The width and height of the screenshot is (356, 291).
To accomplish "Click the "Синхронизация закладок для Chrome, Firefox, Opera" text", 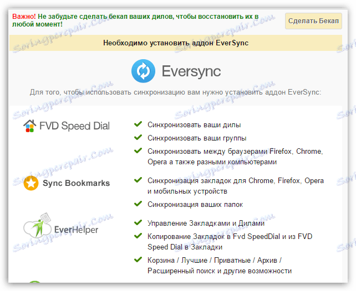I will pos(235,180).
